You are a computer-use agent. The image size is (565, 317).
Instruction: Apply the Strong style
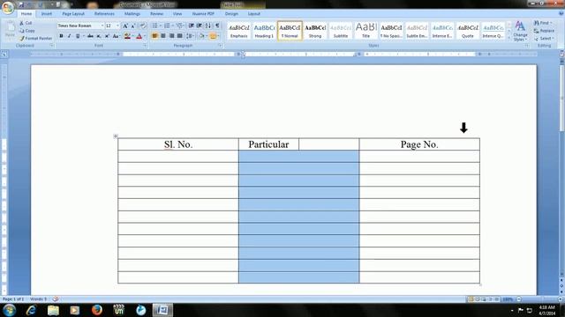(x=315, y=31)
